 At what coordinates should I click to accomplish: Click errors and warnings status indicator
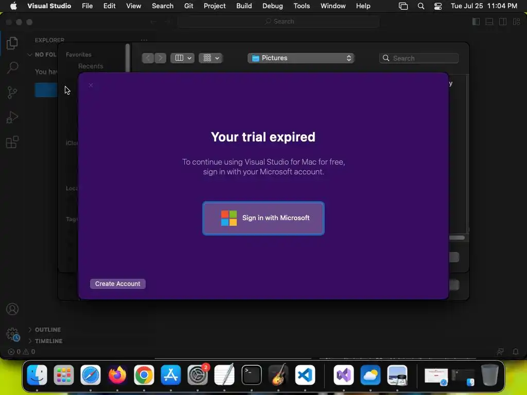[x=22, y=352]
